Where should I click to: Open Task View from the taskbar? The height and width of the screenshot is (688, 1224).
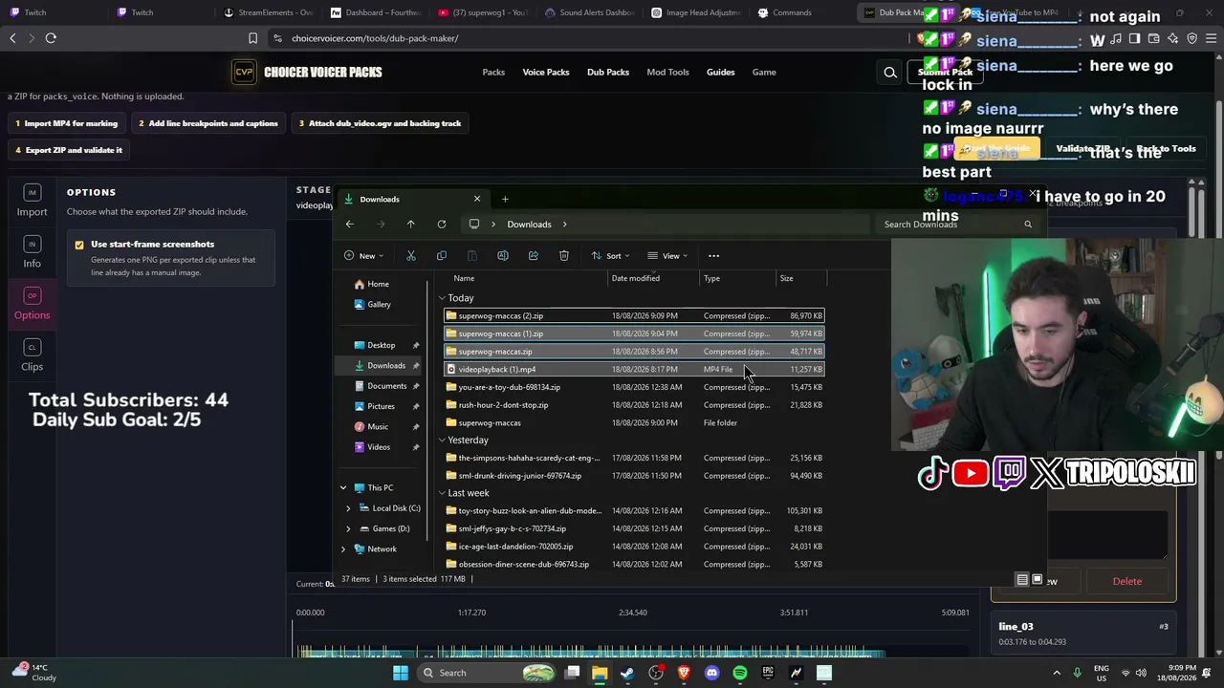click(572, 673)
